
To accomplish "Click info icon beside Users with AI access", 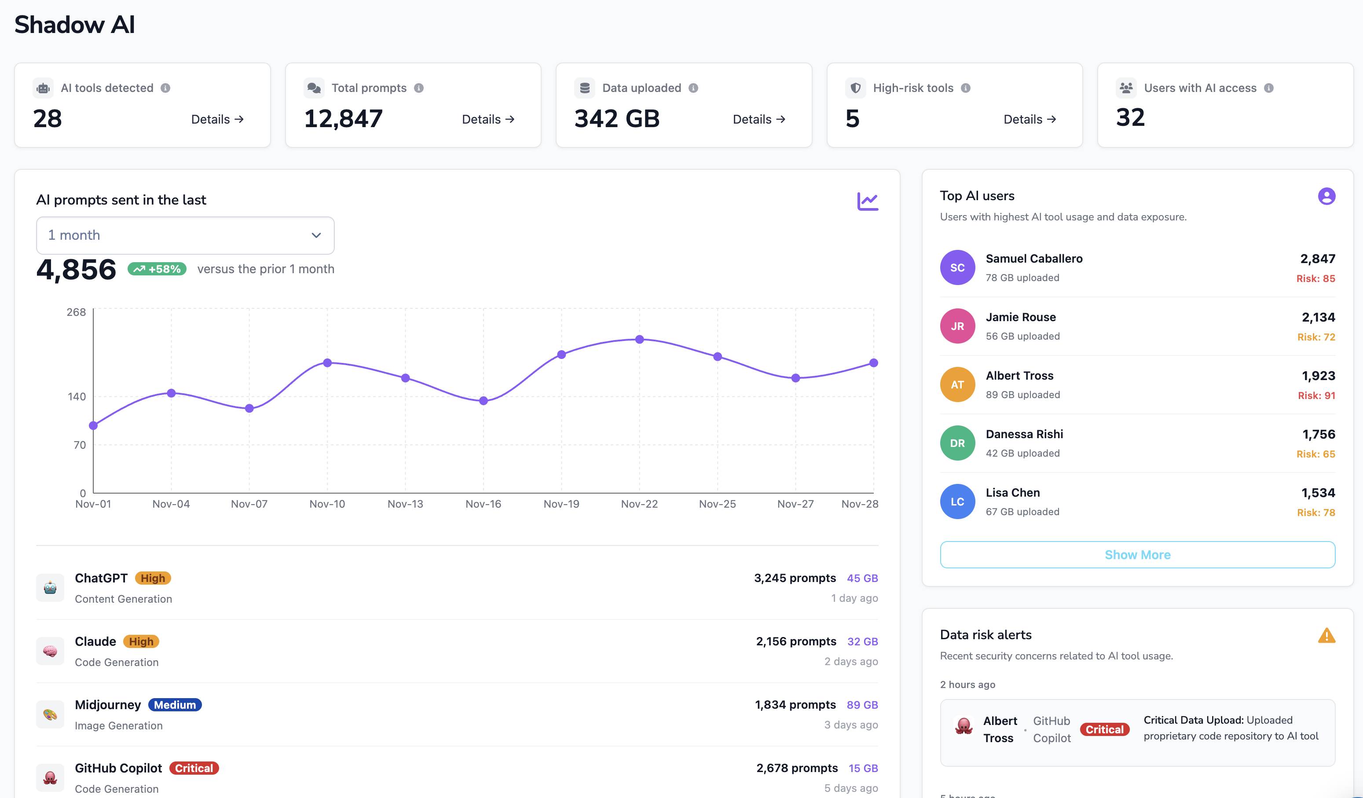I will pos(1269,88).
